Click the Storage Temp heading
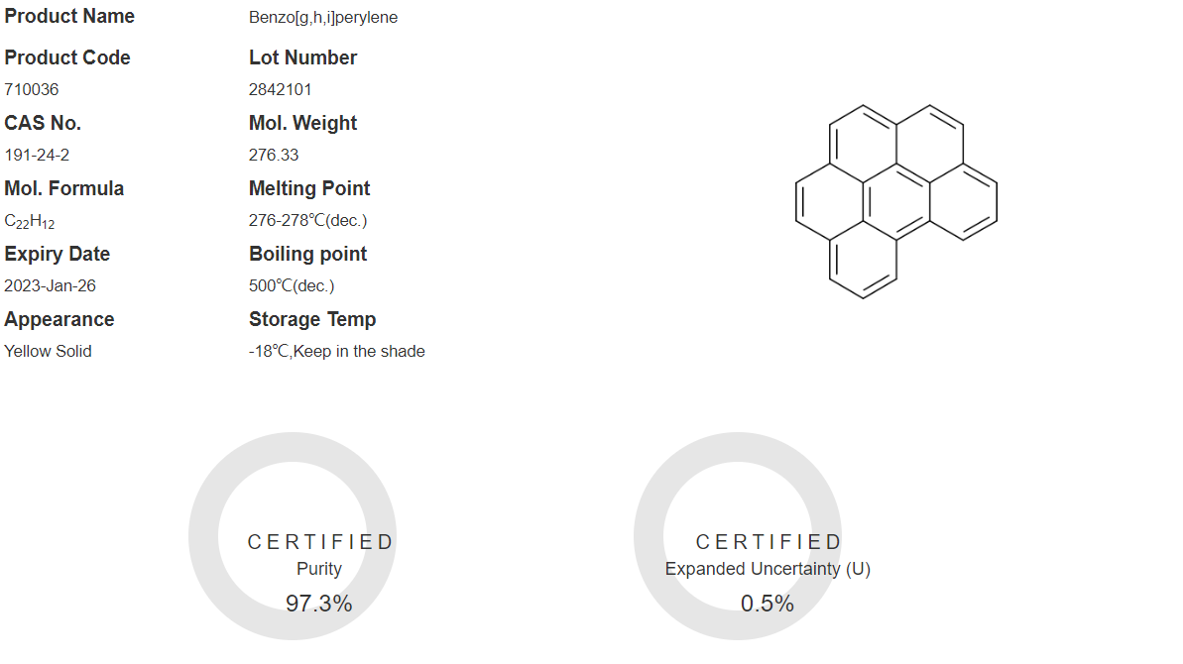The height and width of the screenshot is (664, 1183). pos(312,319)
